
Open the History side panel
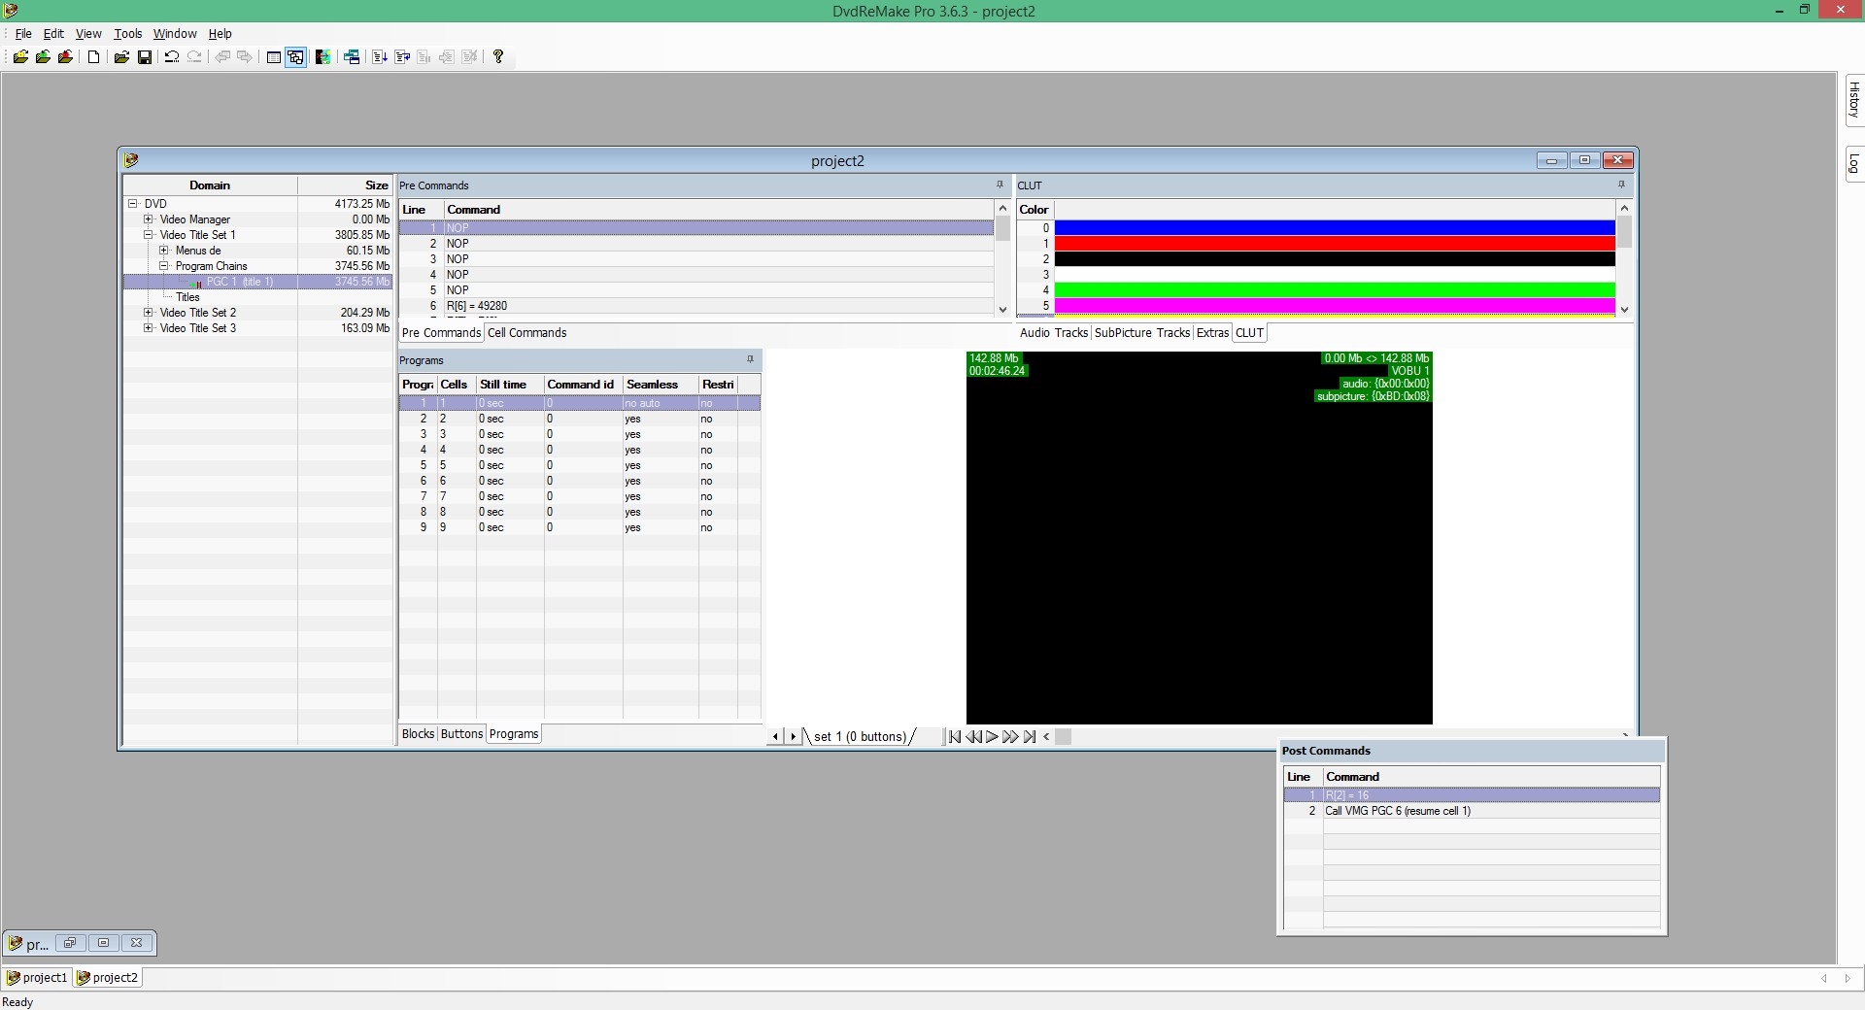(1853, 100)
